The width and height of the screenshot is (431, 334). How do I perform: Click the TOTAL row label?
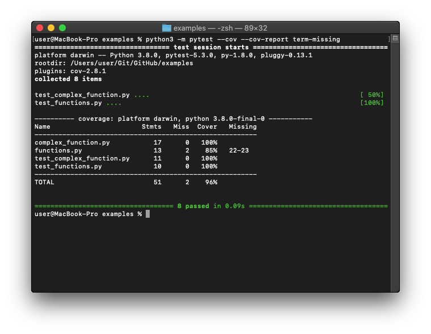pyautogui.click(x=44, y=182)
